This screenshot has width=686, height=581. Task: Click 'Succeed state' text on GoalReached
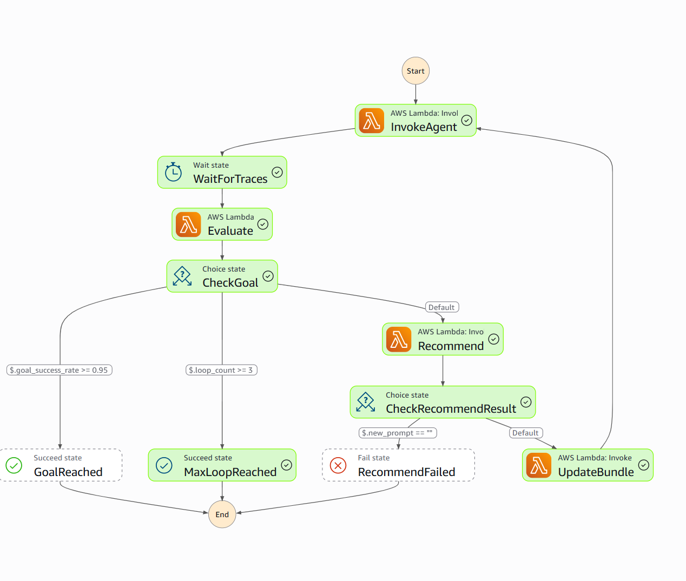coord(57,458)
